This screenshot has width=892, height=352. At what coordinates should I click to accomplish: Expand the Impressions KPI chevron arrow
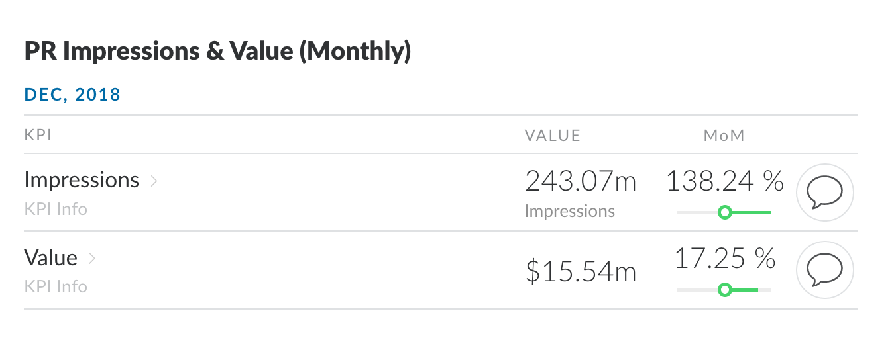[x=154, y=181]
